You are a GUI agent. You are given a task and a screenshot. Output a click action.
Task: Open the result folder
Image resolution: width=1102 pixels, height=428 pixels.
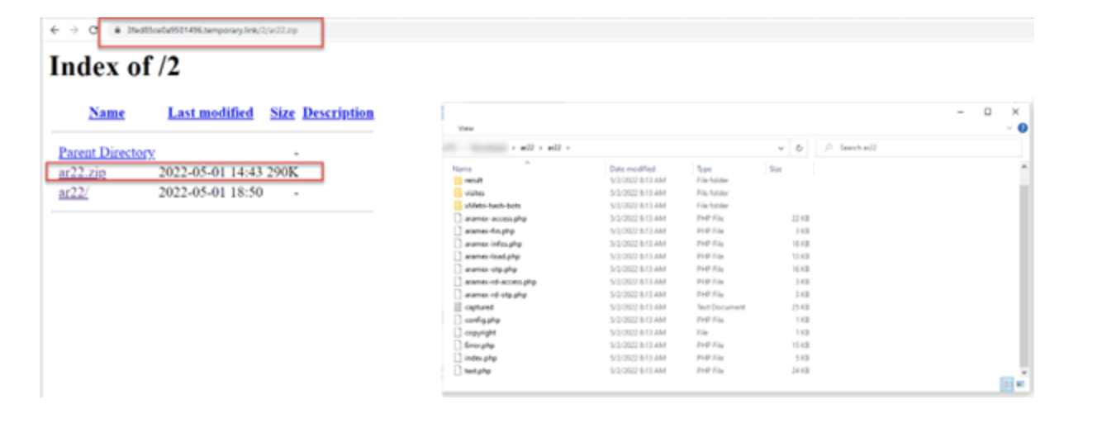[x=474, y=180]
